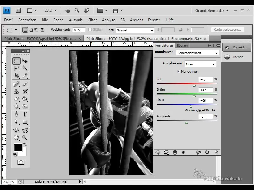Select the Eyedropper tool
Screen dimensions: 254x190
(25, 75)
